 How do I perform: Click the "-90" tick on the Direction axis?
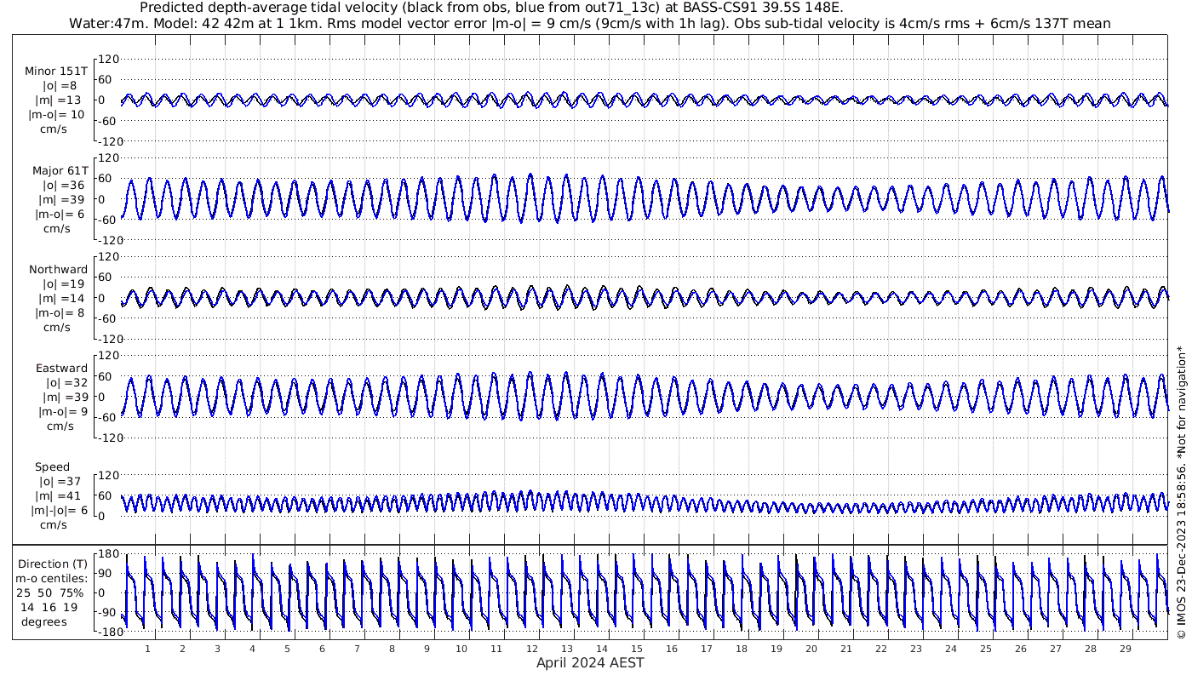108,612
